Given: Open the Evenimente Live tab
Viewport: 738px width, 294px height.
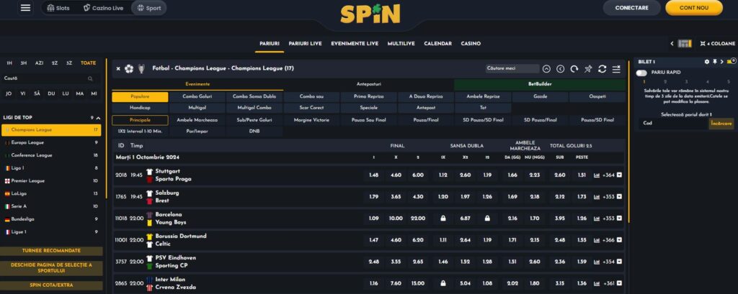Looking at the screenshot, I should [355, 44].
